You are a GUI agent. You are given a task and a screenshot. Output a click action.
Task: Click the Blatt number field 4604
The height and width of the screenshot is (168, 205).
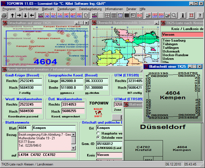coord(24,128)
